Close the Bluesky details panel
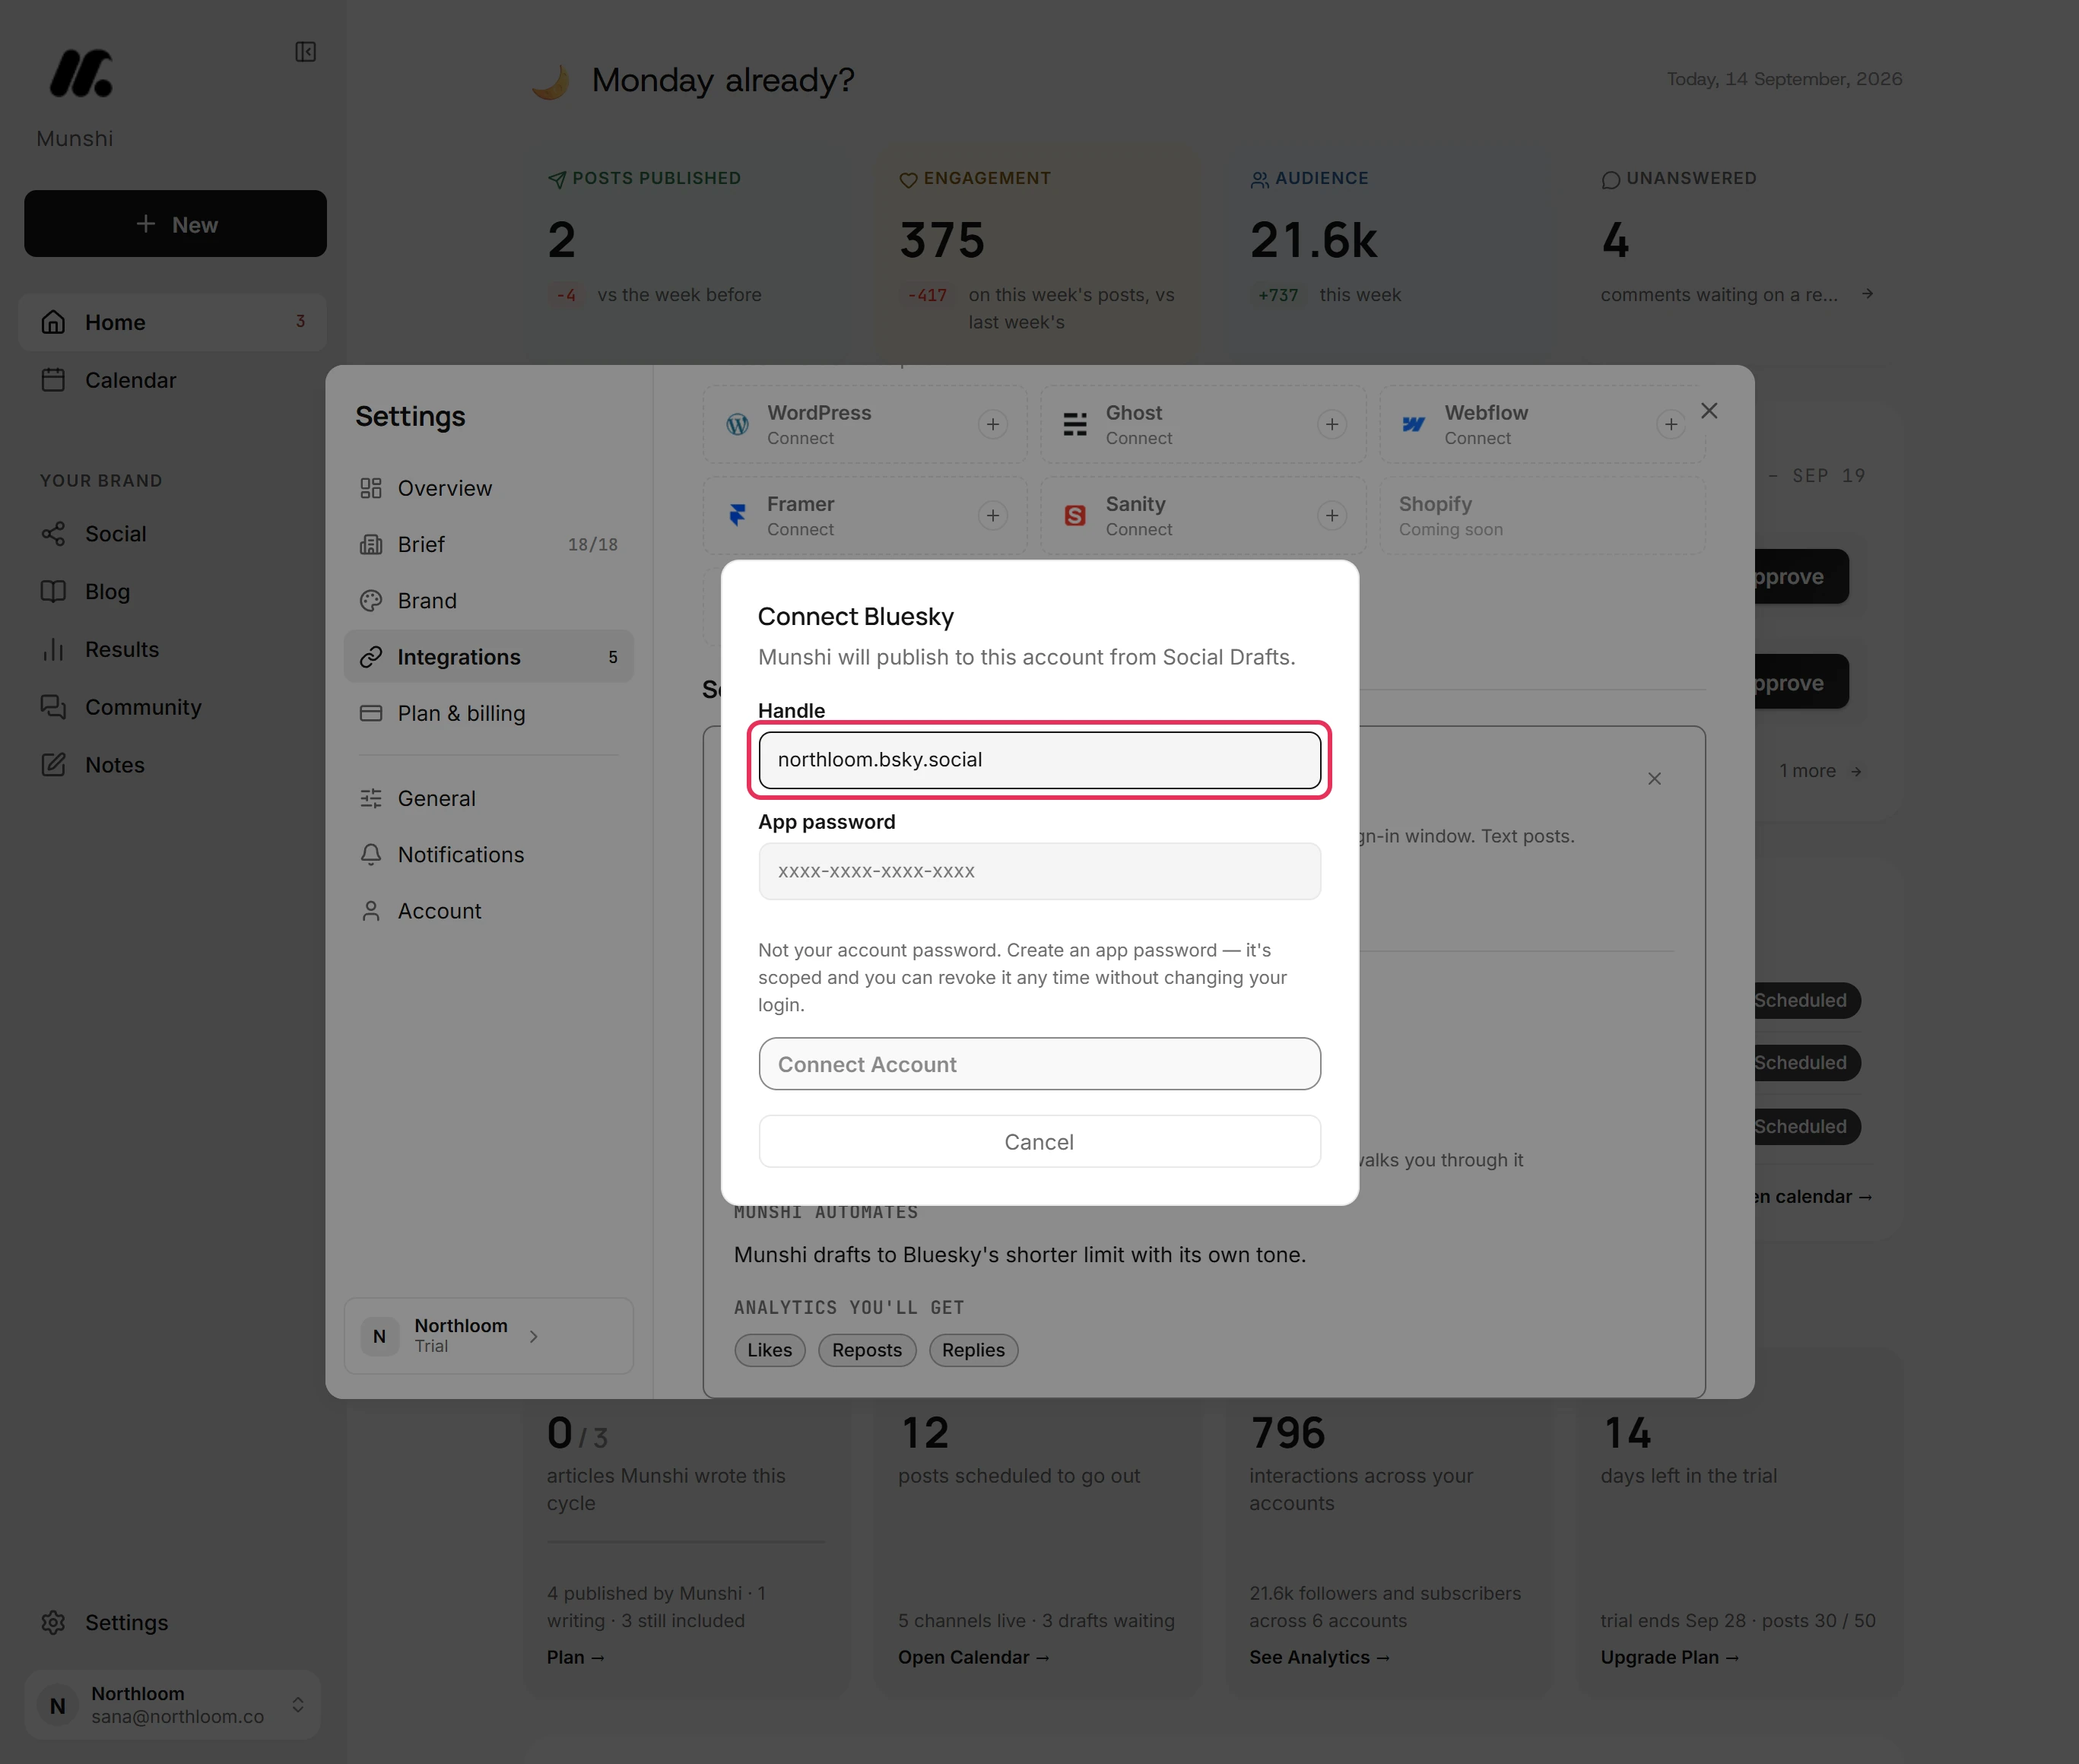The image size is (2079, 1764). coord(1655,779)
